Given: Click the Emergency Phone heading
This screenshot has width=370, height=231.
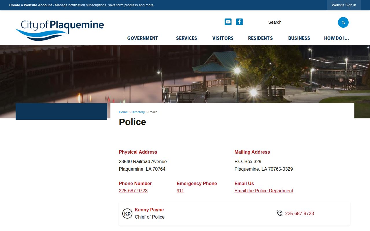Looking at the screenshot, I should pyautogui.click(x=197, y=184).
